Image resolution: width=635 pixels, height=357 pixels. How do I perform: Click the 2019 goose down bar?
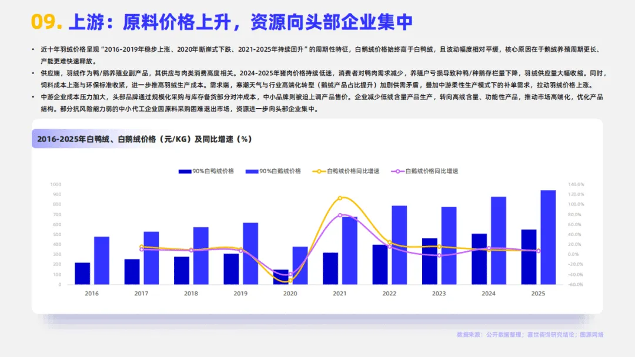coord(250,254)
